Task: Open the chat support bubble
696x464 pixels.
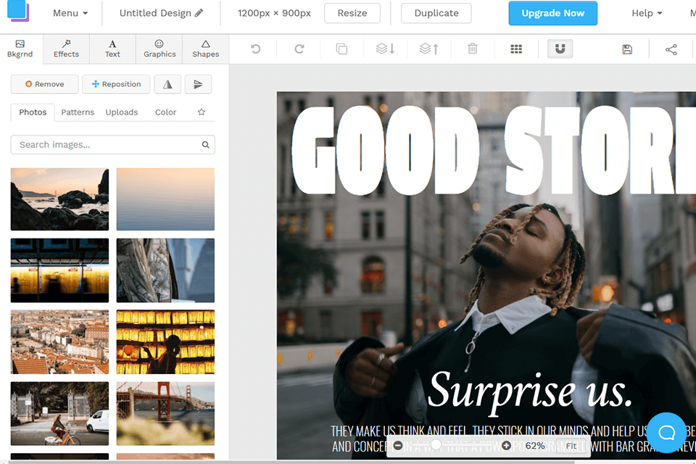Action: (666, 432)
